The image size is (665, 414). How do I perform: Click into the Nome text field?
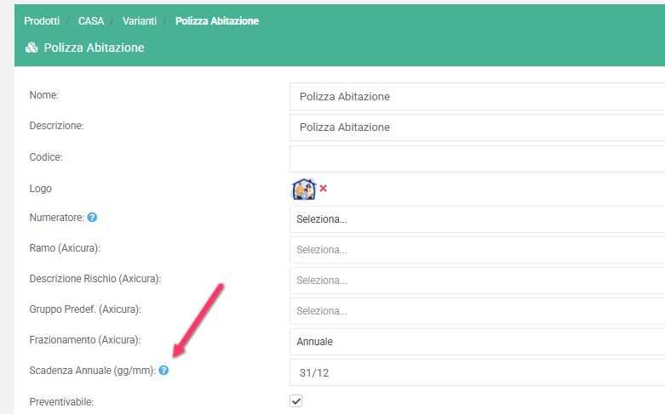coord(477,97)
